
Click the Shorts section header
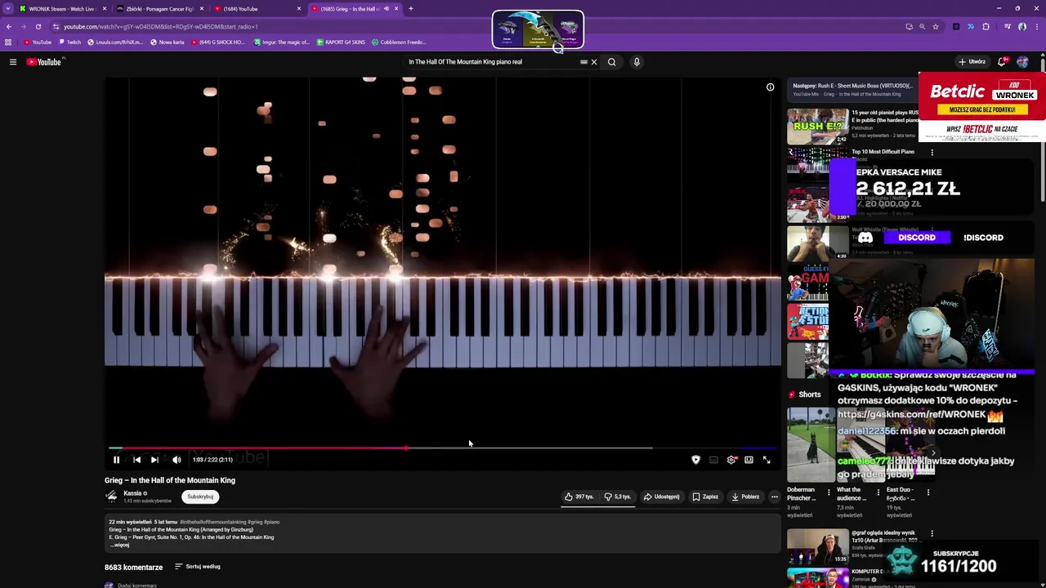[x=810, y=394]
